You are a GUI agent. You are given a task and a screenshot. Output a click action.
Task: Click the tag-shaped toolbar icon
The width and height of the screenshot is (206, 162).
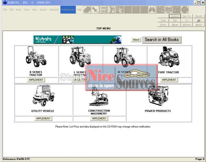tap(87, 10)
